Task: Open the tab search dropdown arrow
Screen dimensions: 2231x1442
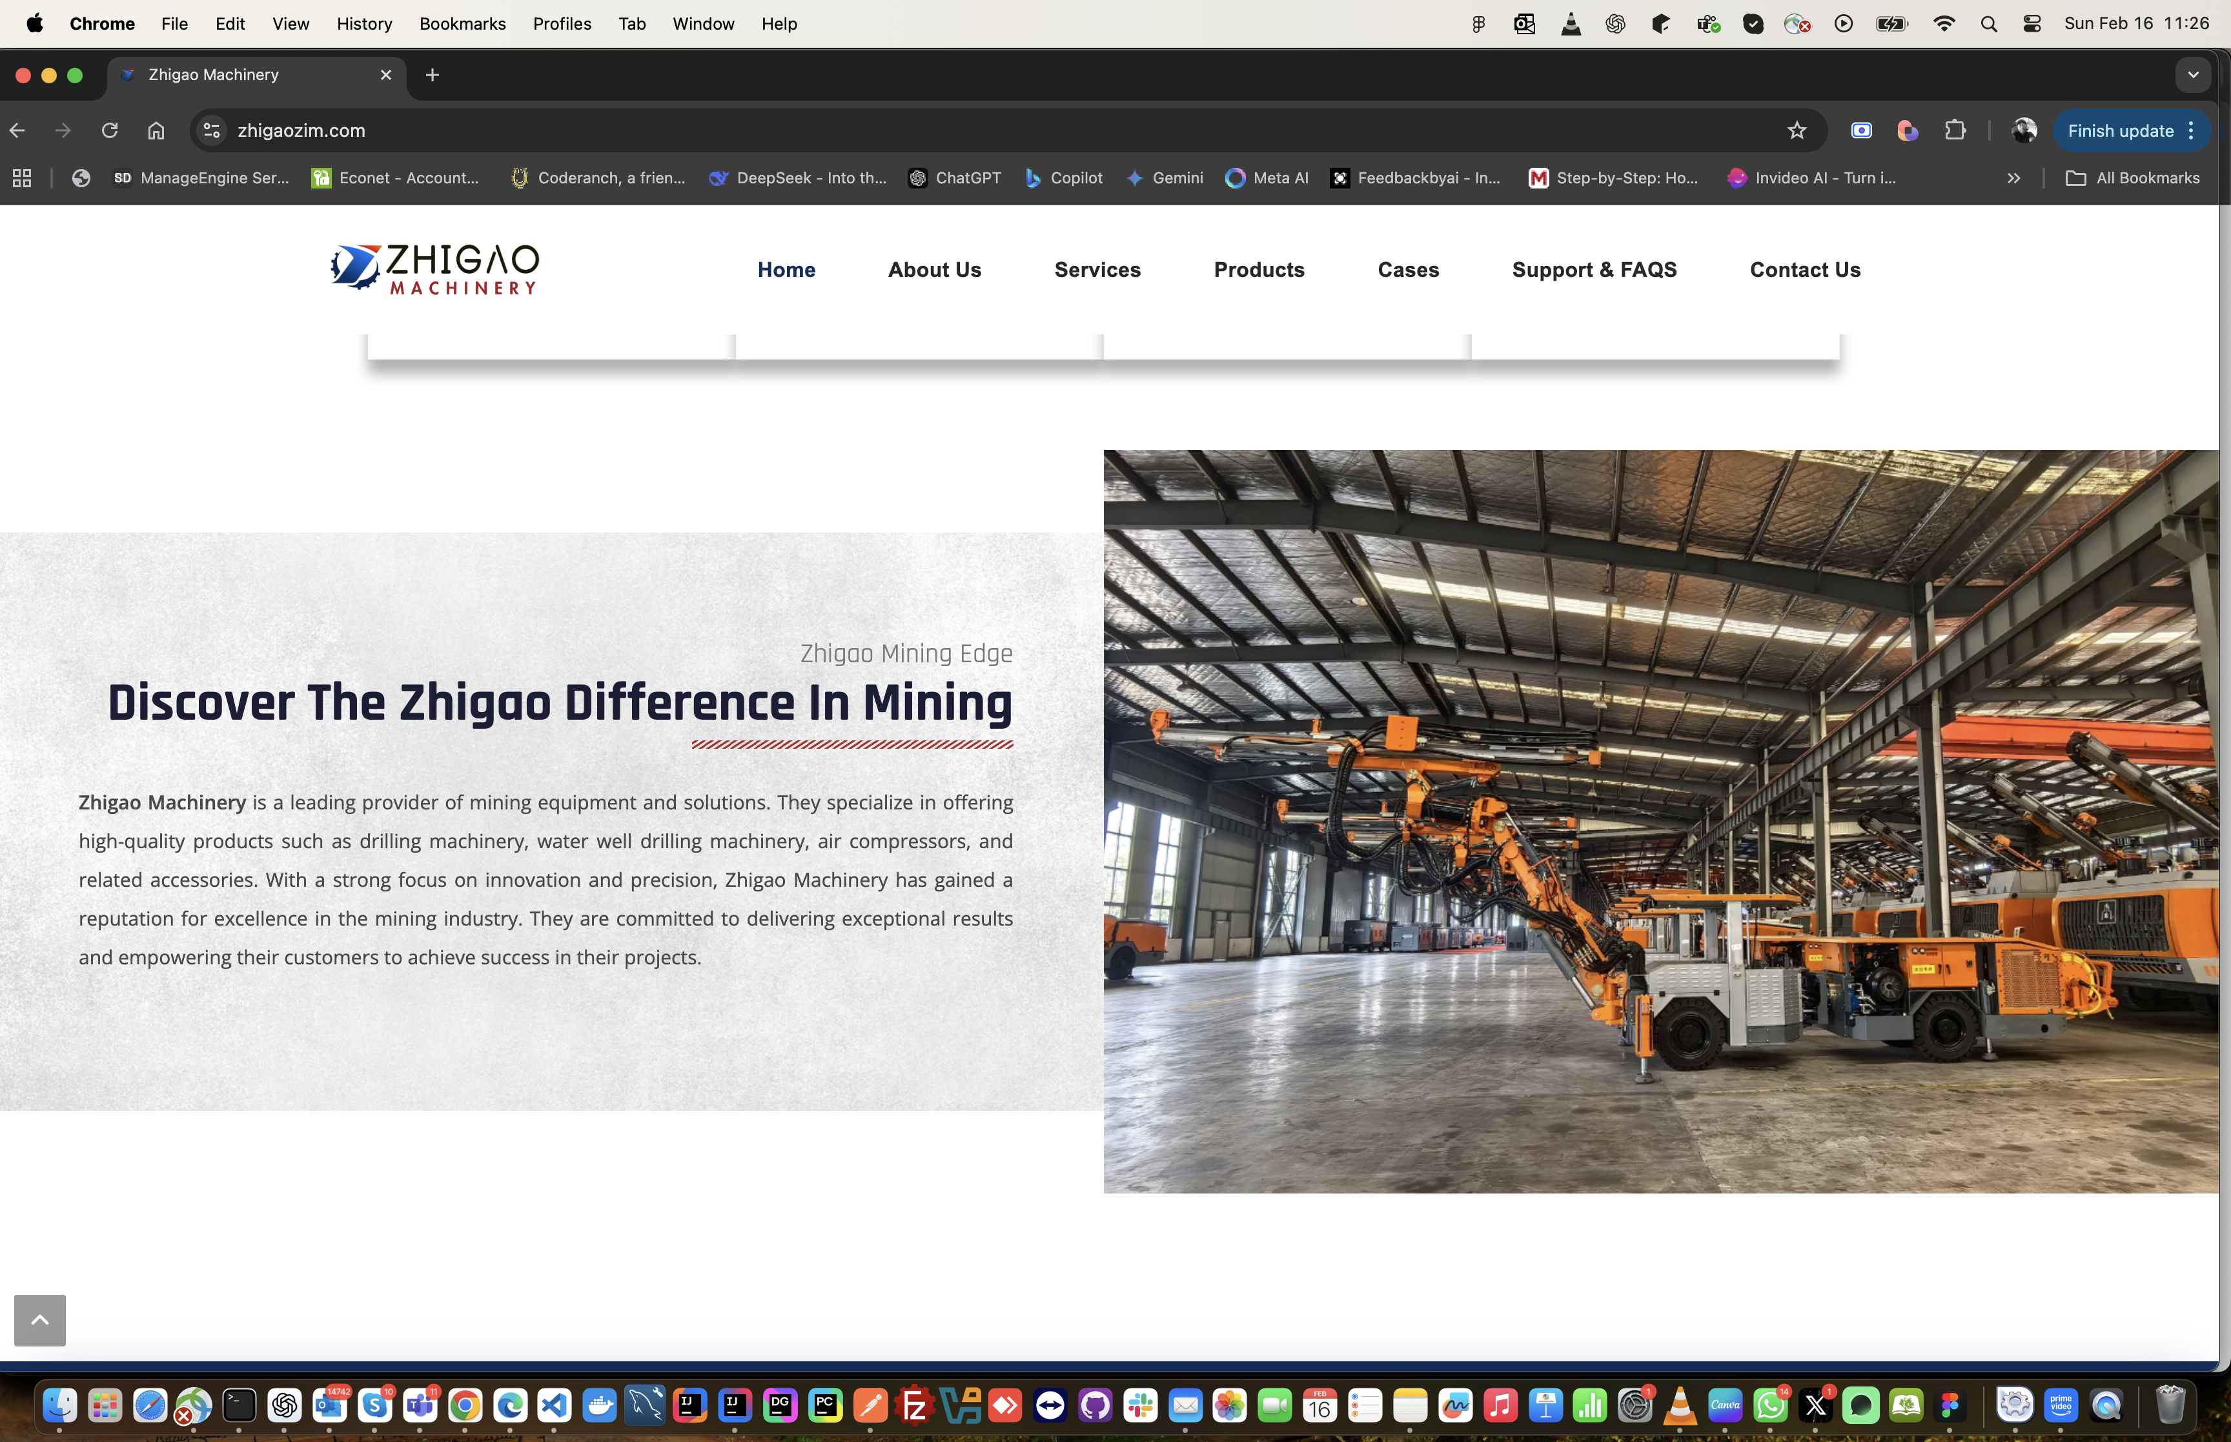Action: [x=2193, y=75]
